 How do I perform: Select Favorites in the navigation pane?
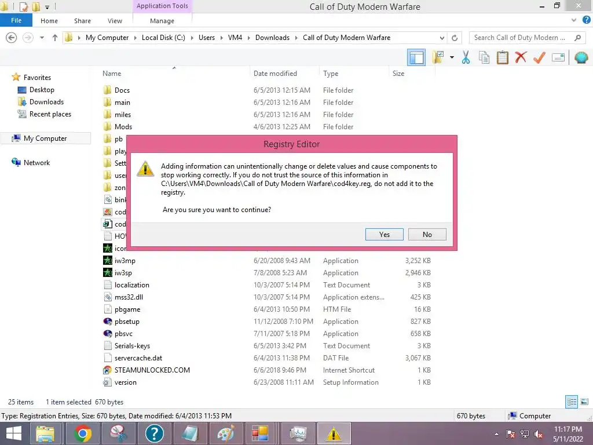coord(37,77)
